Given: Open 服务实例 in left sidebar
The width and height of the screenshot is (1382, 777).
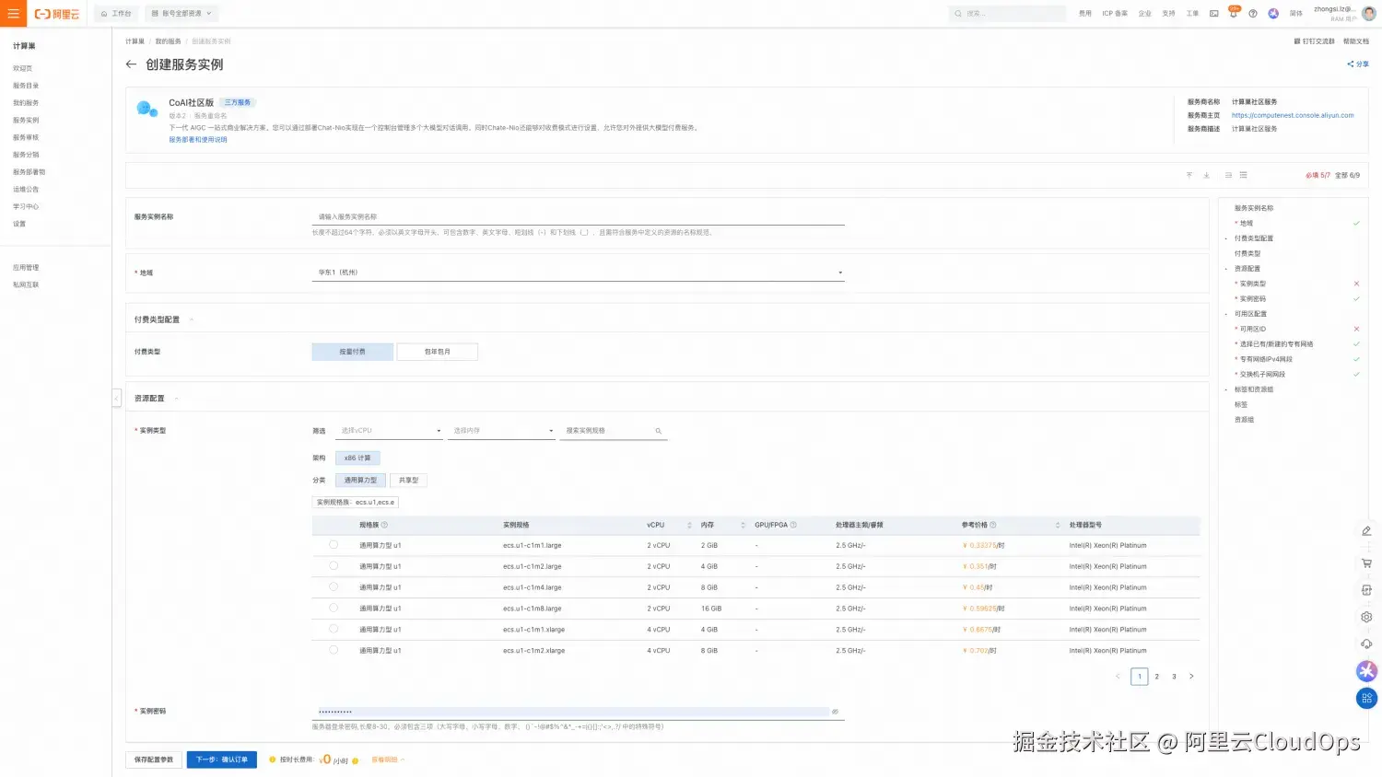Looking at the screenshot, I should click(x=26, y=121).
